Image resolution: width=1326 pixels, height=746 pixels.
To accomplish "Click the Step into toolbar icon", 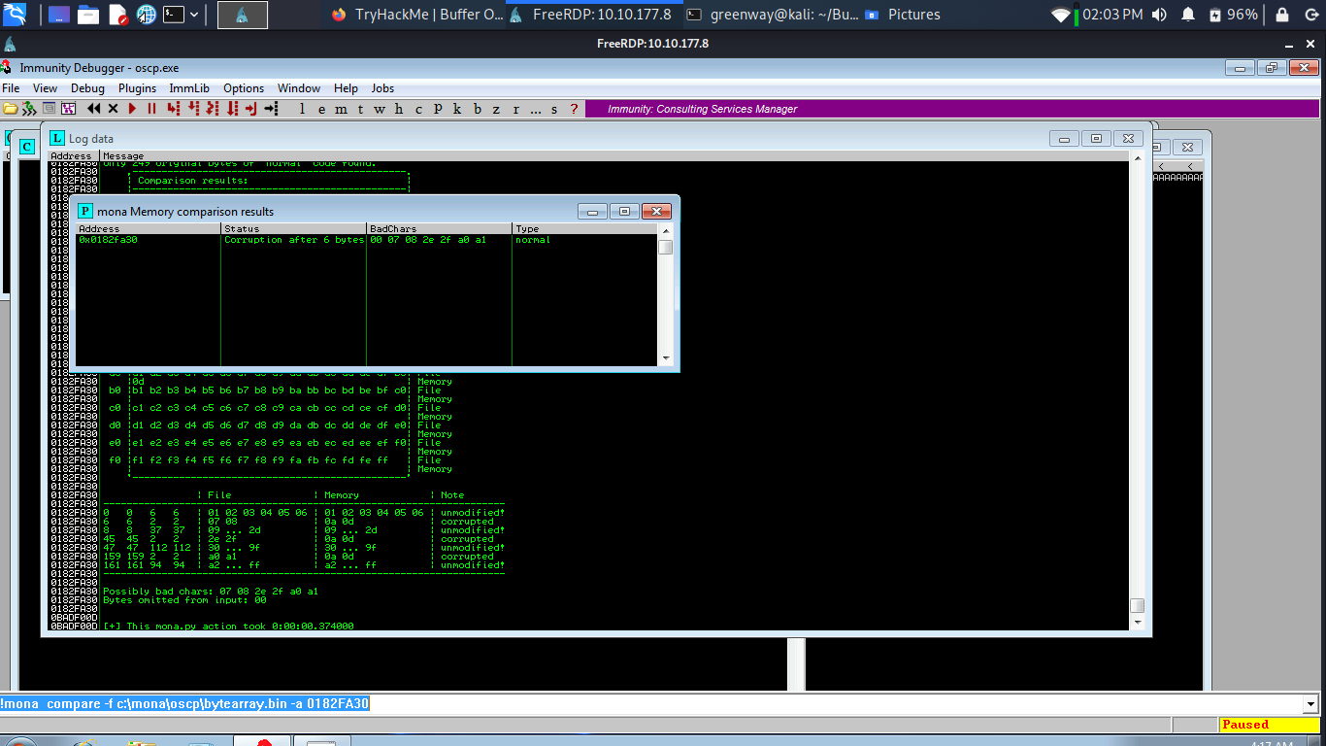I will tap(171, 109).
